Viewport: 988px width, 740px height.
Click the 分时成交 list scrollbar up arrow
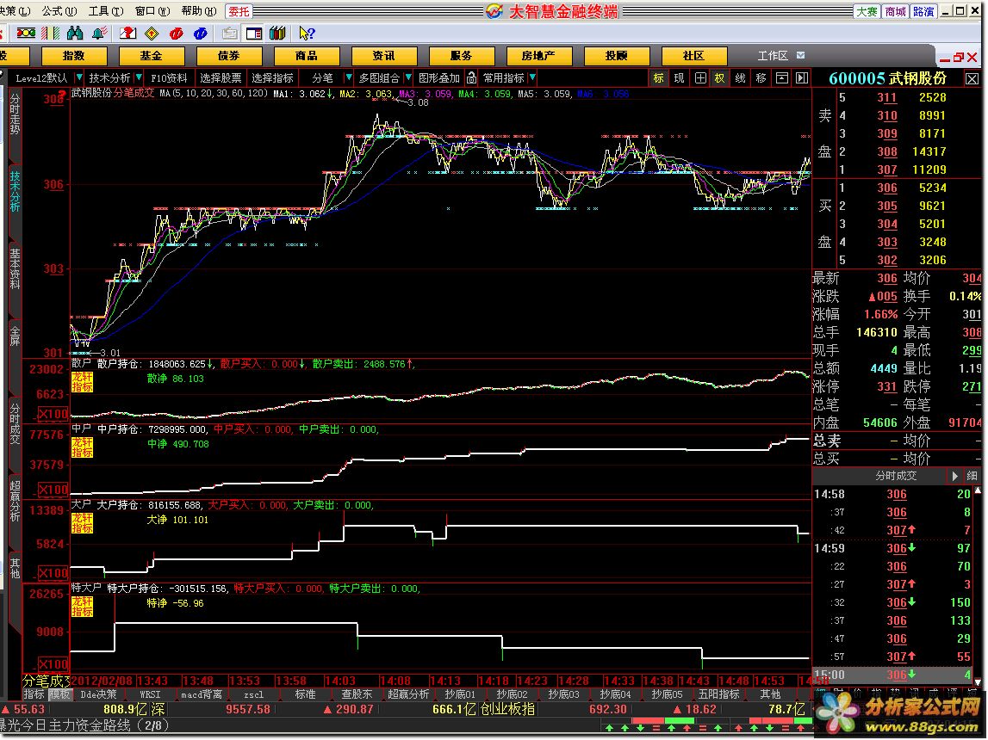pyautogui.click(x=978, y=490)
